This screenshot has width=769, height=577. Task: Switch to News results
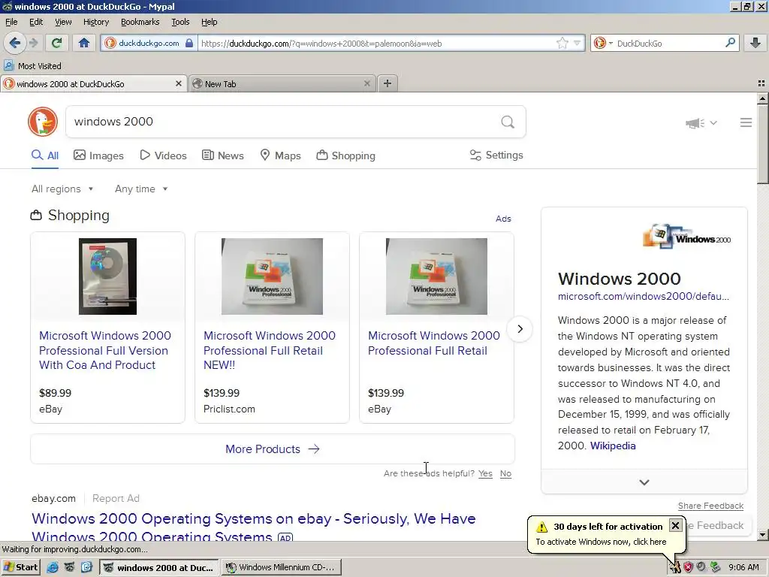coord(223,156)
